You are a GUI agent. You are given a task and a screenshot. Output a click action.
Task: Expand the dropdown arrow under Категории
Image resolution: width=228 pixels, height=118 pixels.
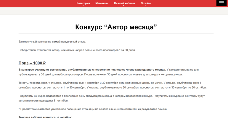pos(83,6)
